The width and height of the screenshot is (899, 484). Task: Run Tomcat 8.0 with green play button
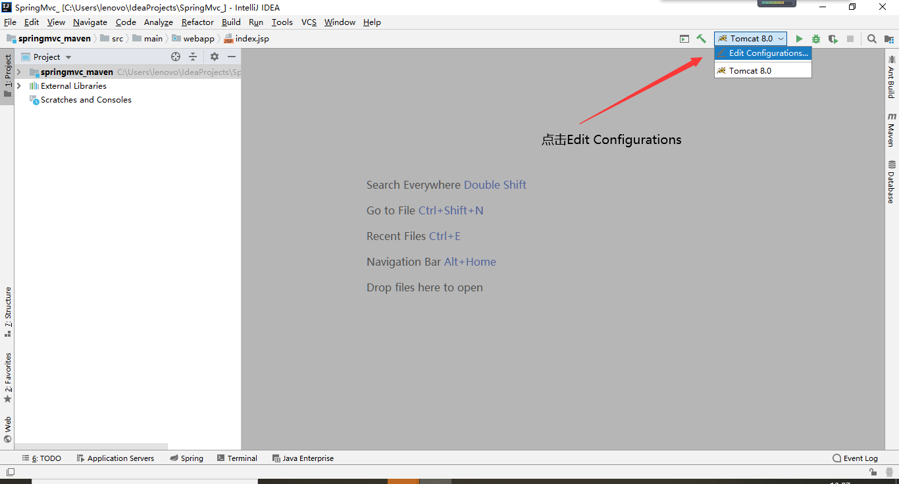click(x=799, y=39)
